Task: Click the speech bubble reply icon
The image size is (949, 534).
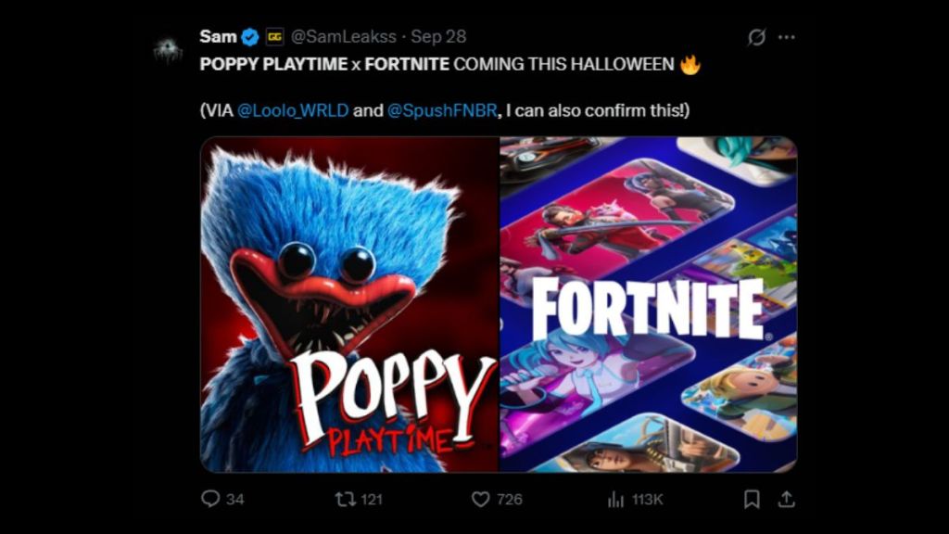Action: [210, 499]
